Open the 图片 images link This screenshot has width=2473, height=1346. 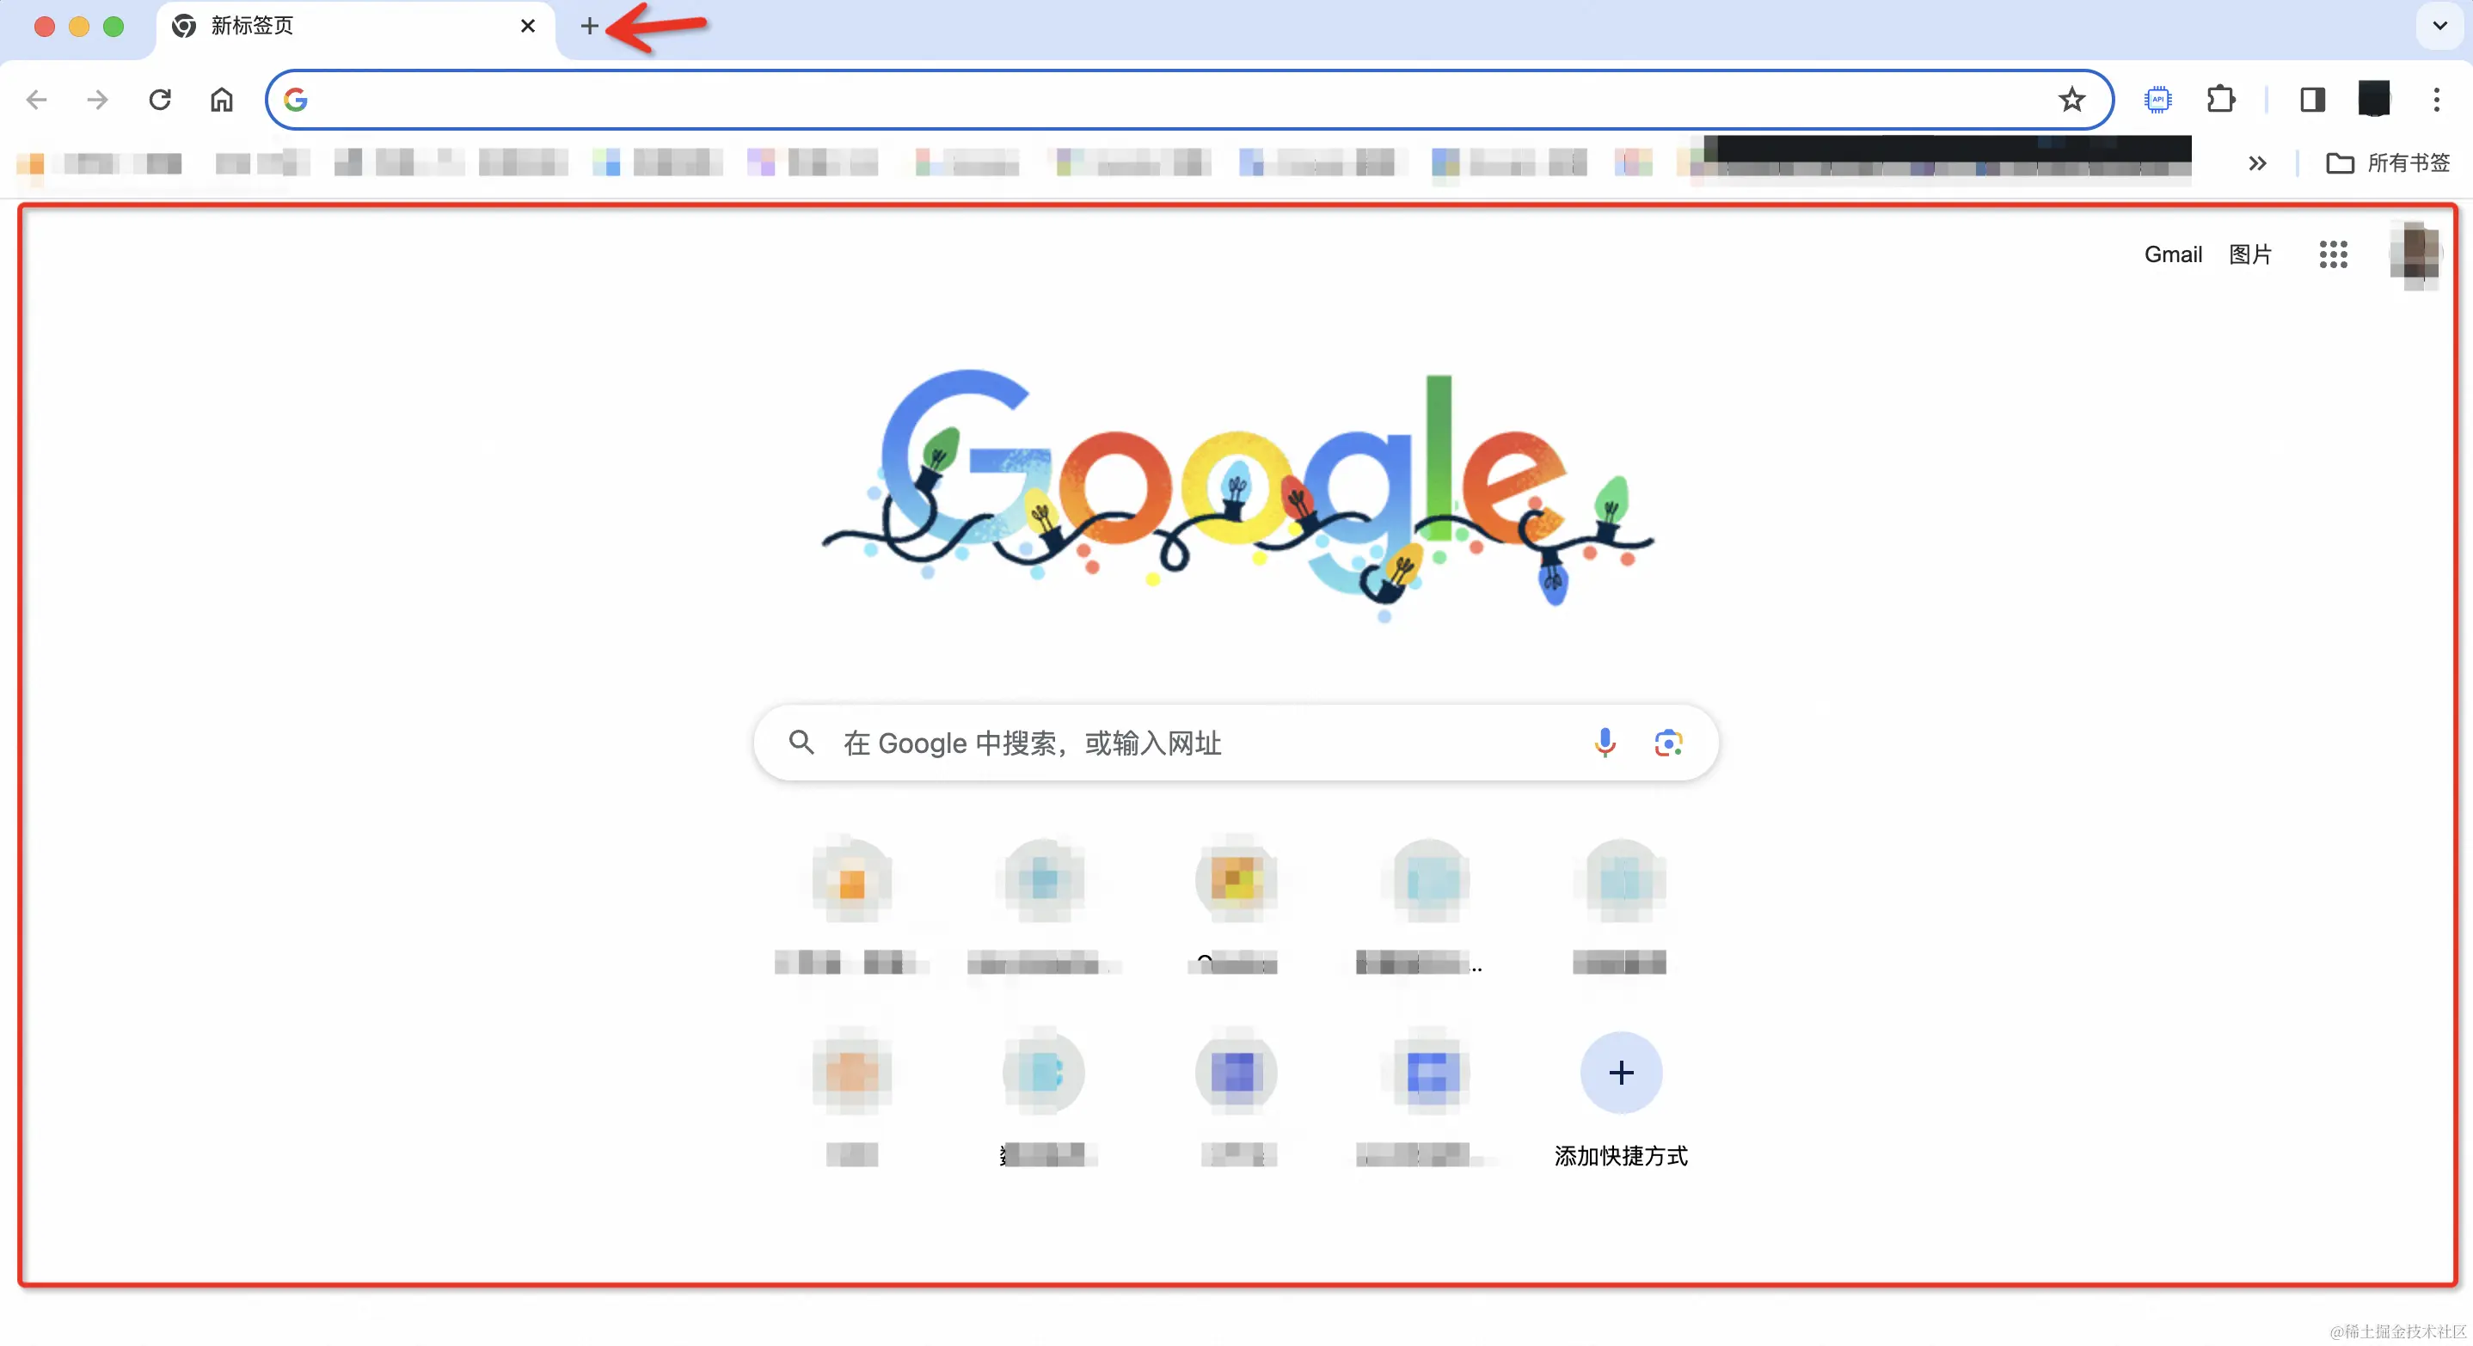pos(2249,254)
